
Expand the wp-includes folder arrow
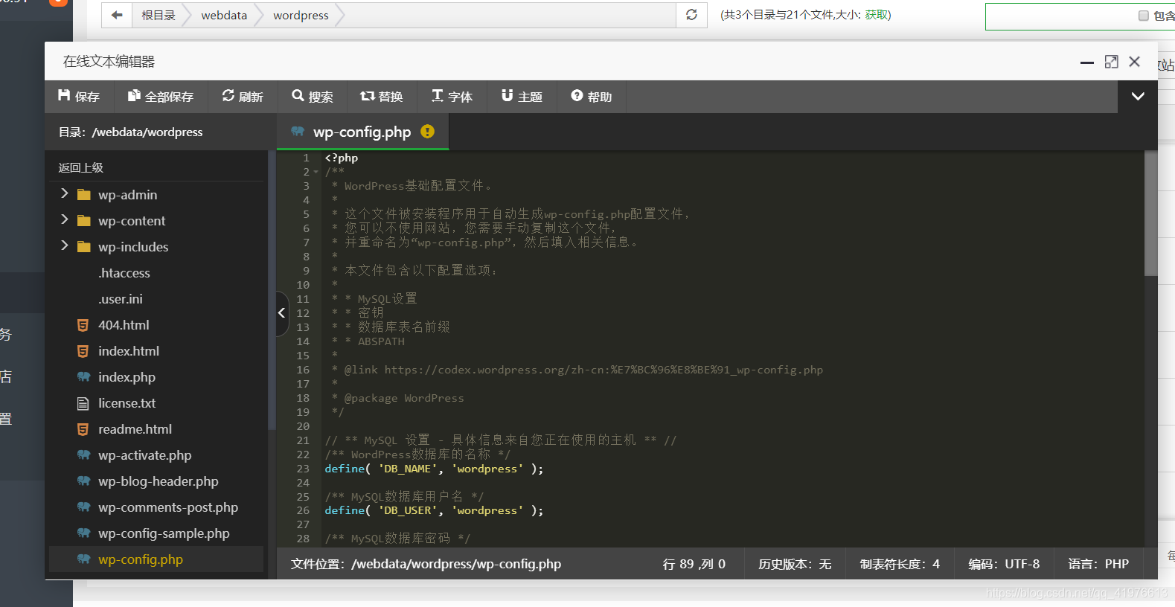tap(64, 245)
